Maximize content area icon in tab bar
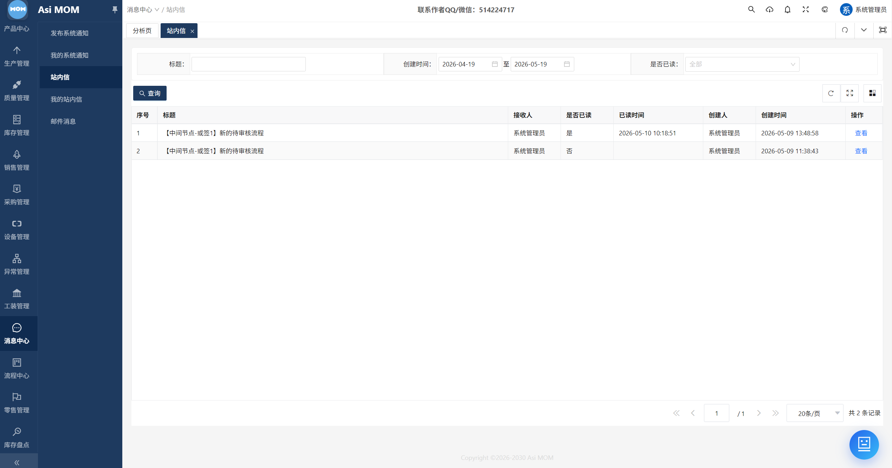 click(x=883, y=30)
